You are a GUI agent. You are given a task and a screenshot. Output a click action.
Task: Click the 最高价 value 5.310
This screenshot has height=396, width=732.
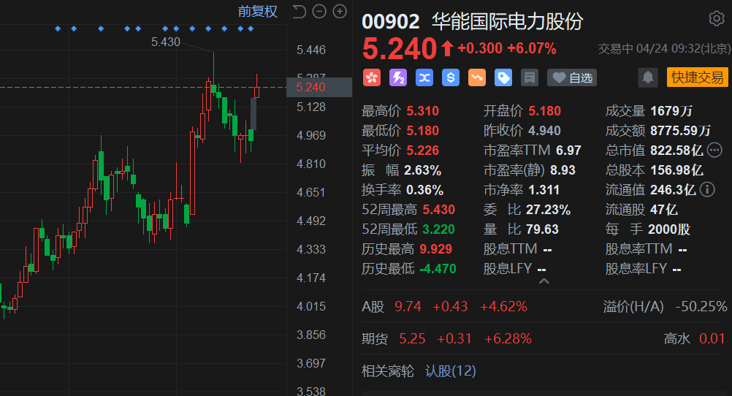pos(422,111)
